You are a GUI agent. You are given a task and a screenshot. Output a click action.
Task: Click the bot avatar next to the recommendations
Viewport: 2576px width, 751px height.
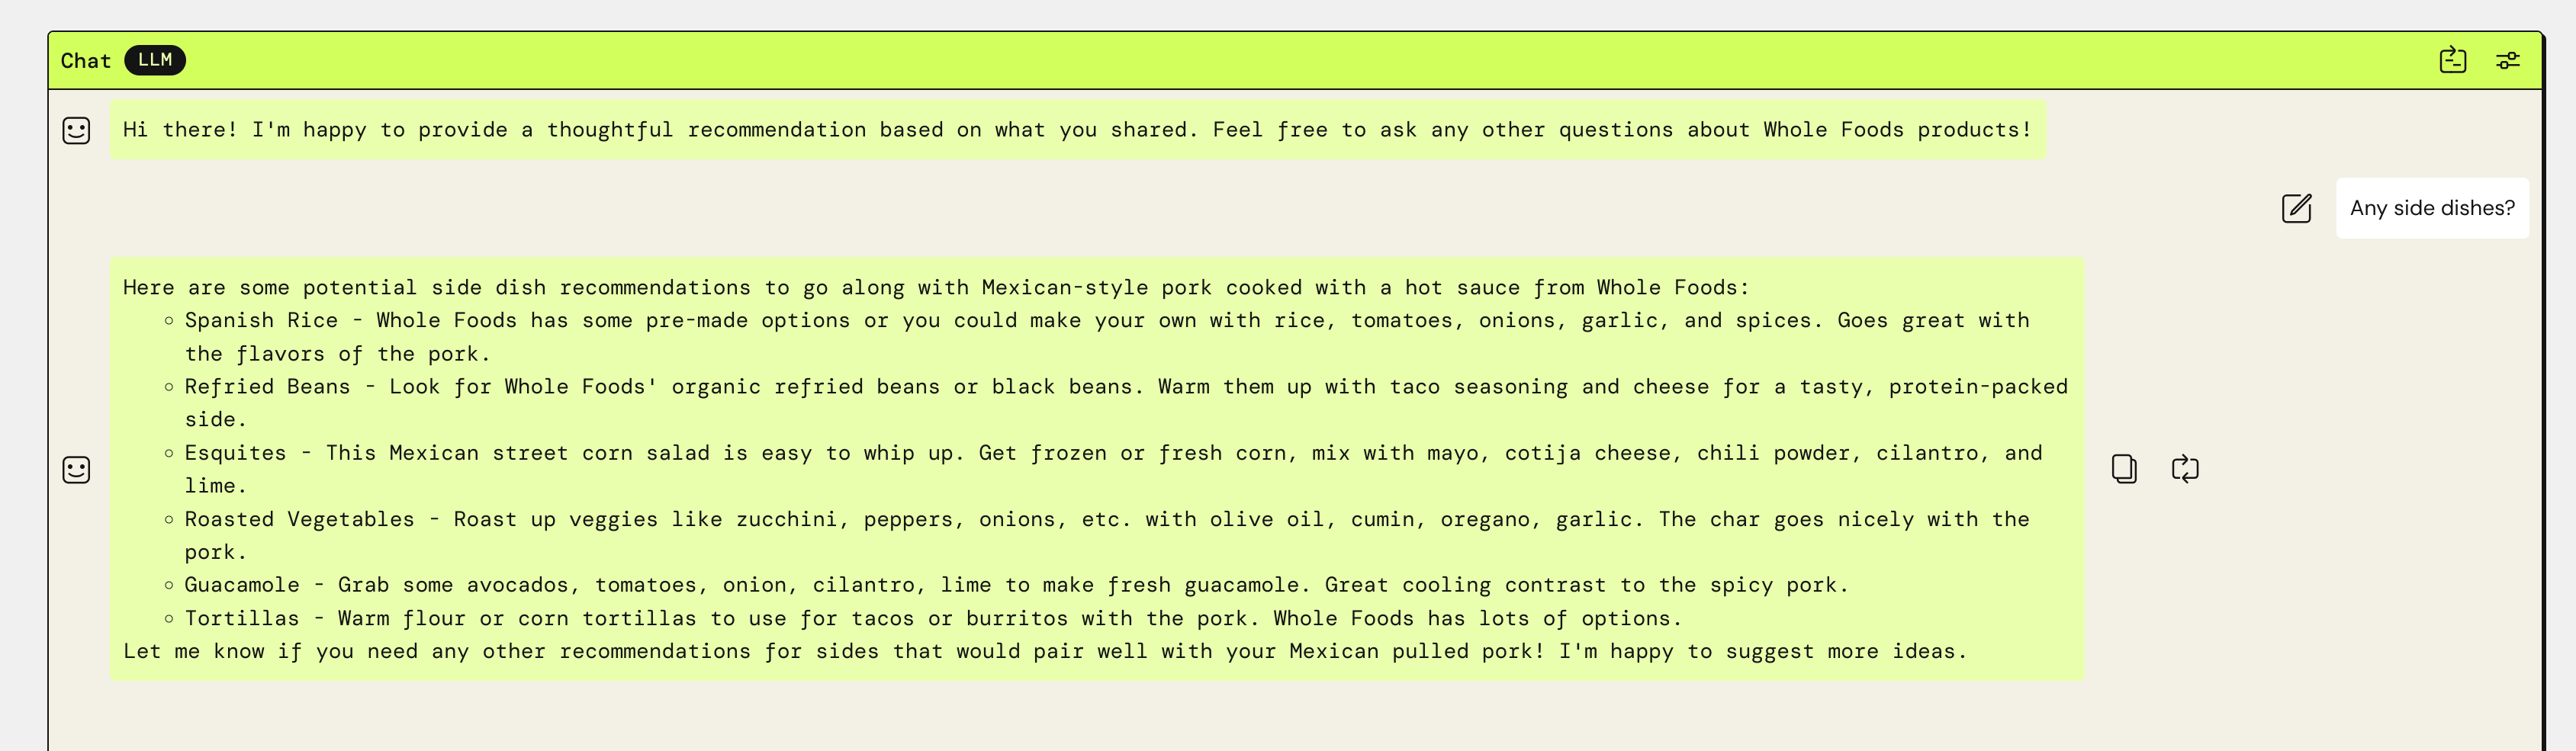tap(77, 469)
